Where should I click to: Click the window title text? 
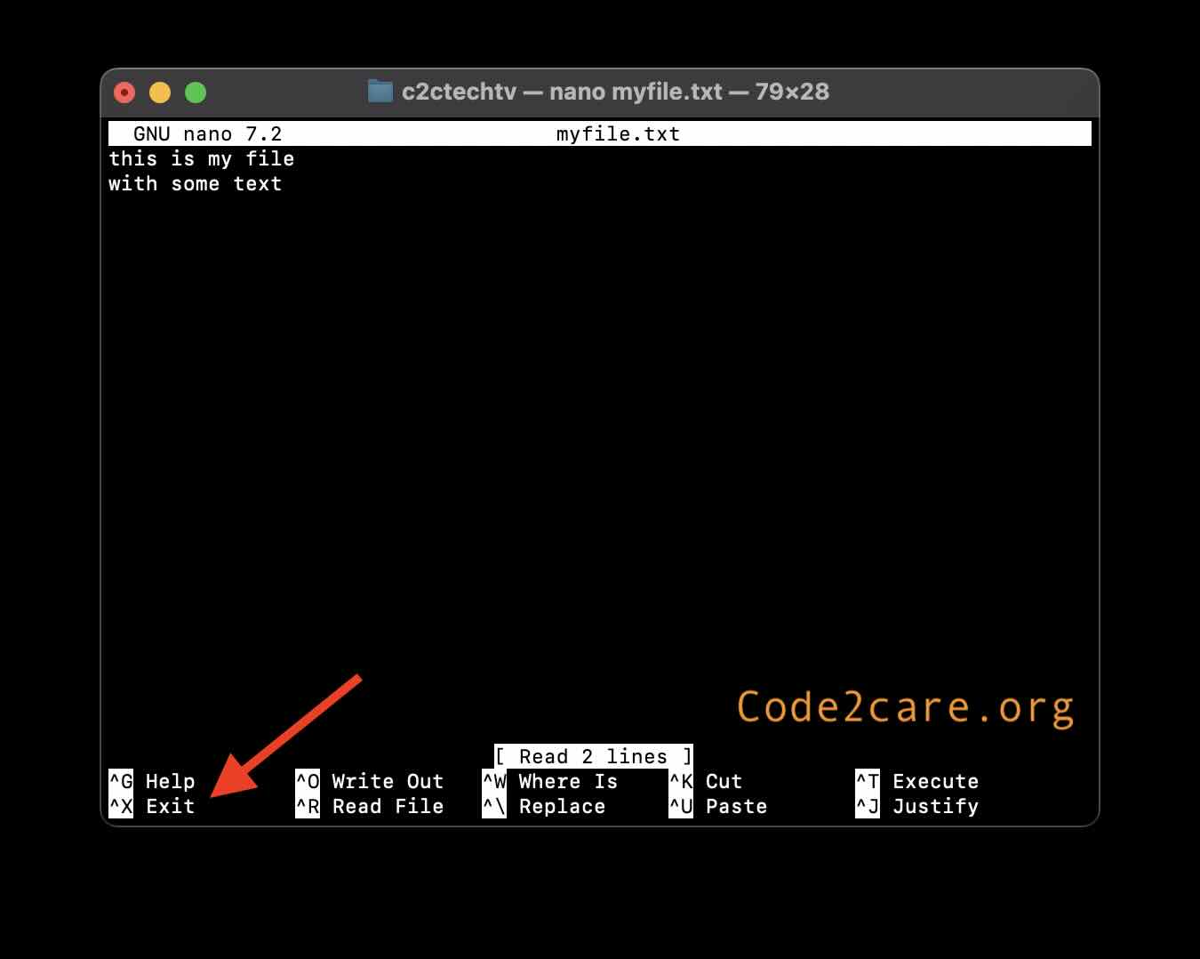point(615,91)
